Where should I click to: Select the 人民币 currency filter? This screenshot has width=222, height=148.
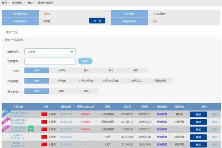coord(61,70)
